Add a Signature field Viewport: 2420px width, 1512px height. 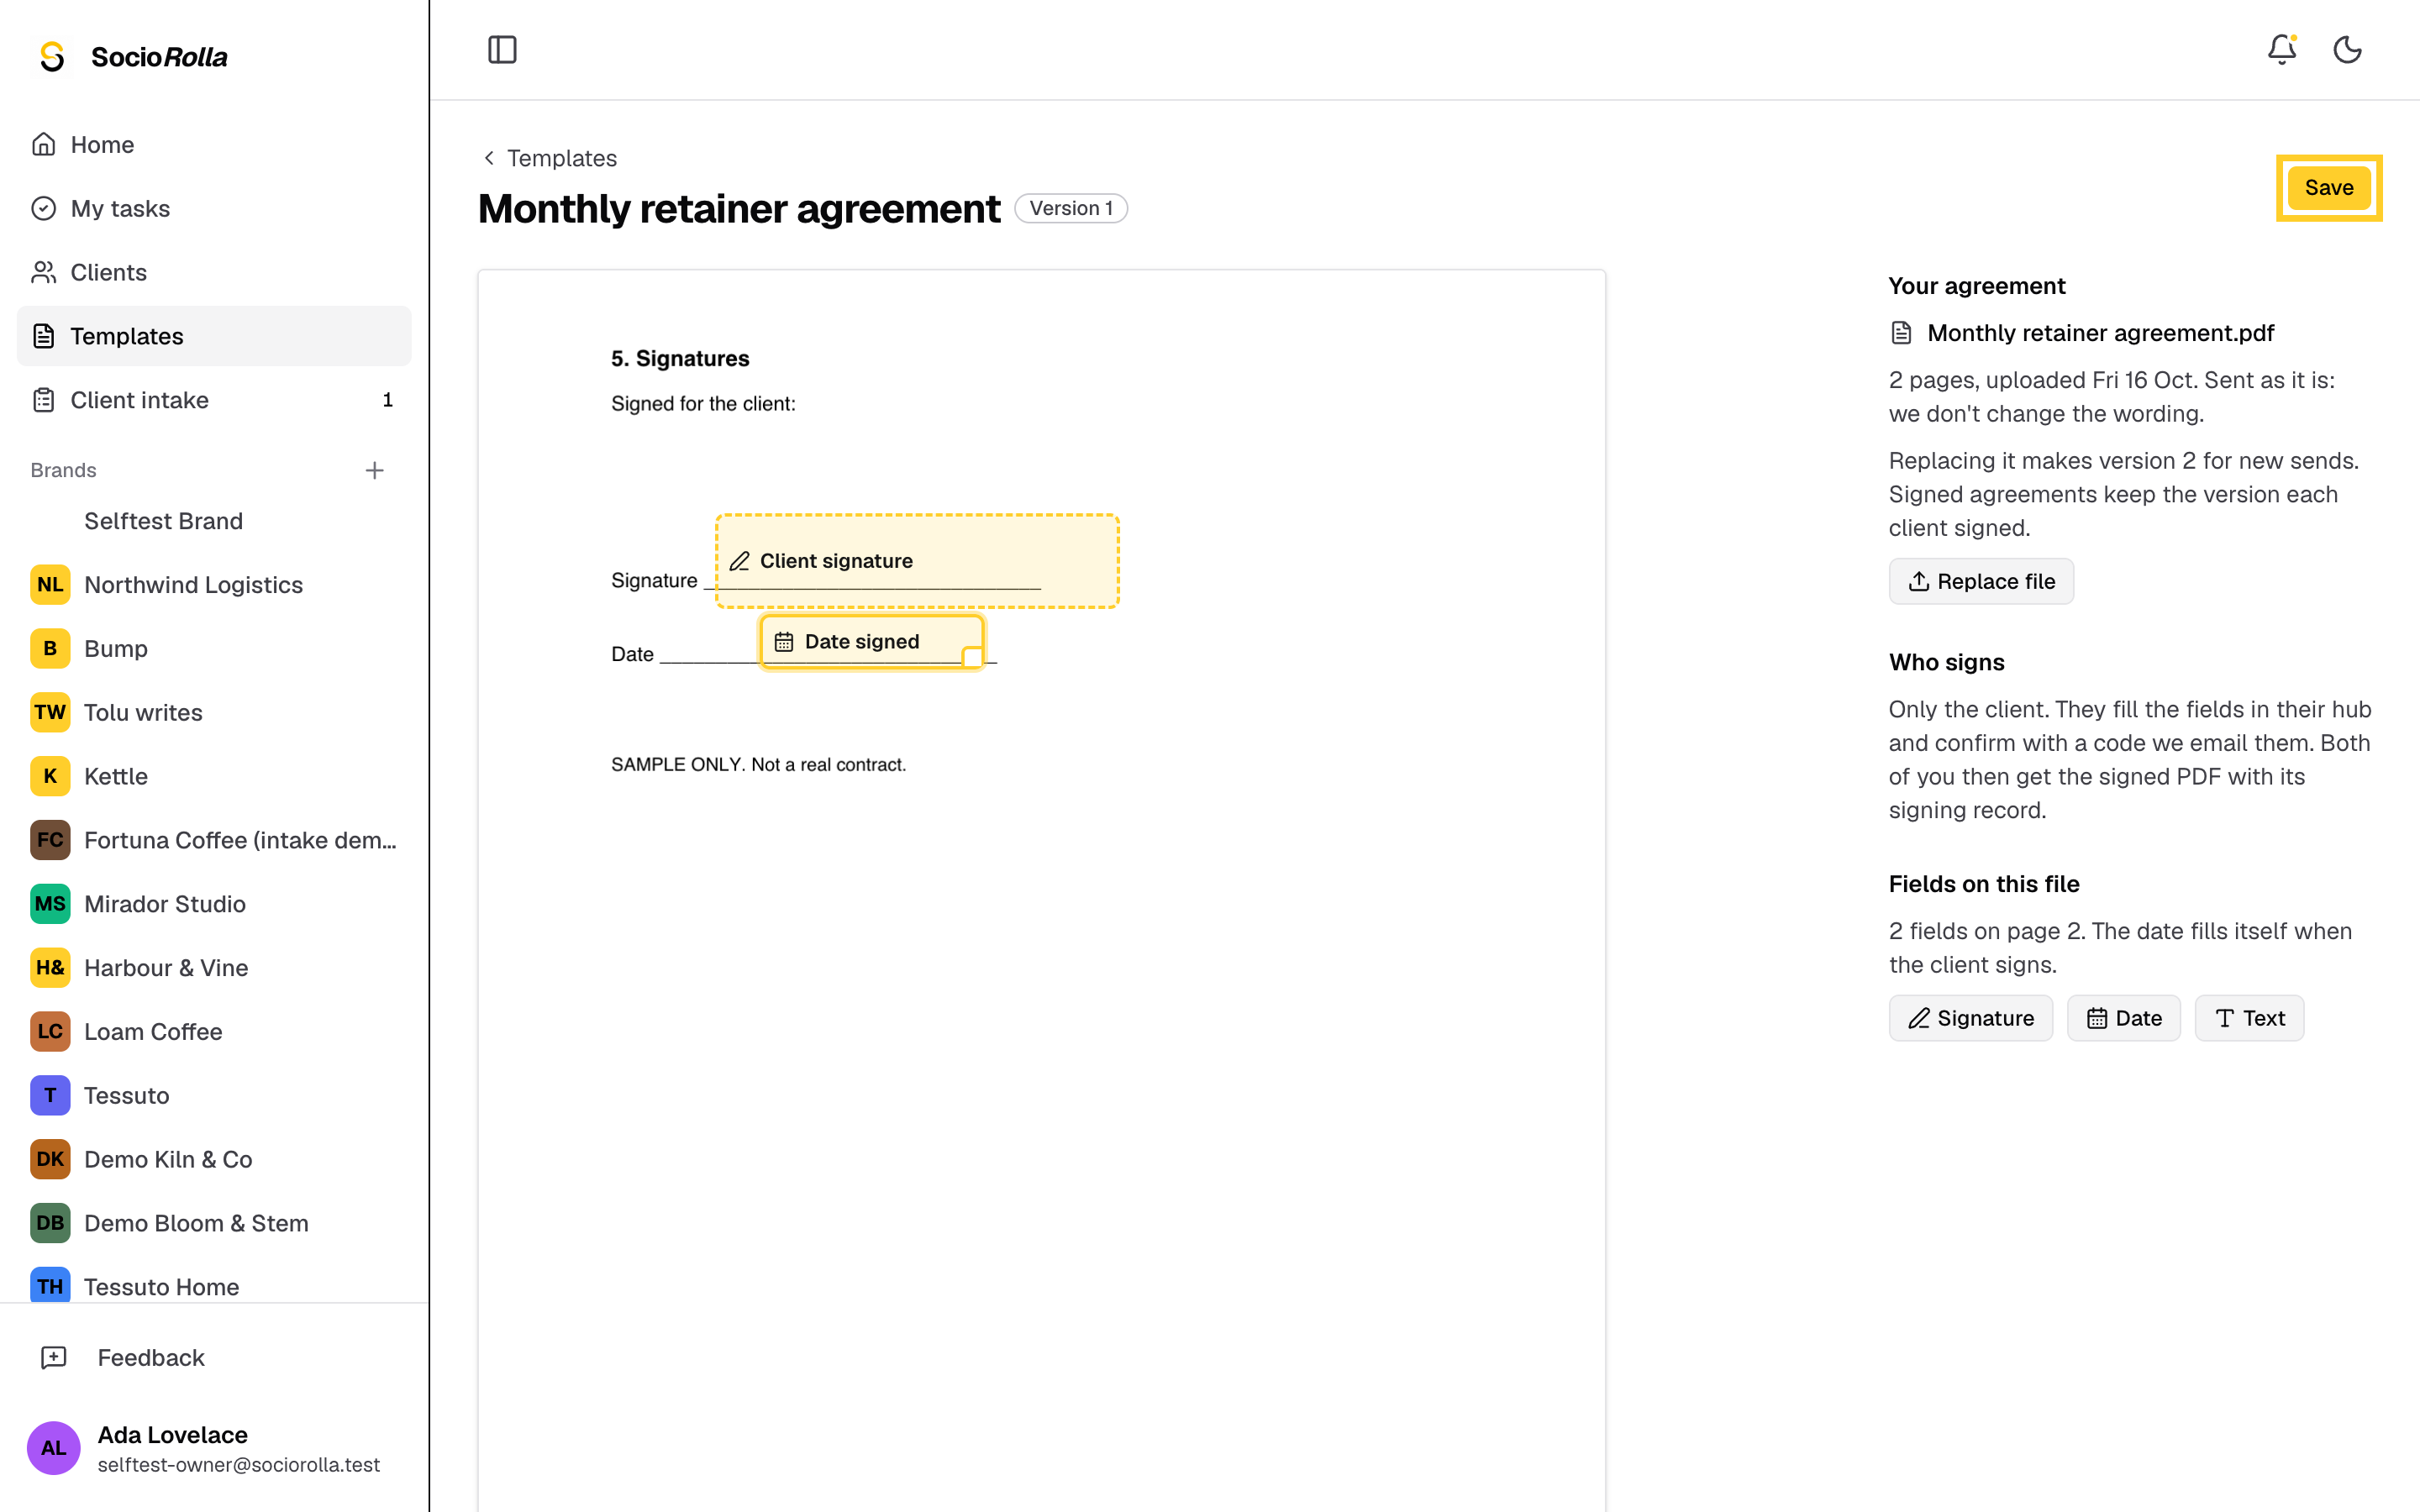pyautogui.click(x=1970, y=1018)
